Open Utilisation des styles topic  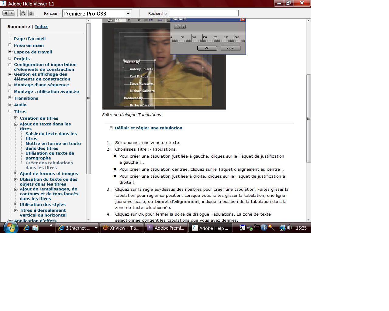(x=43, y=204)
